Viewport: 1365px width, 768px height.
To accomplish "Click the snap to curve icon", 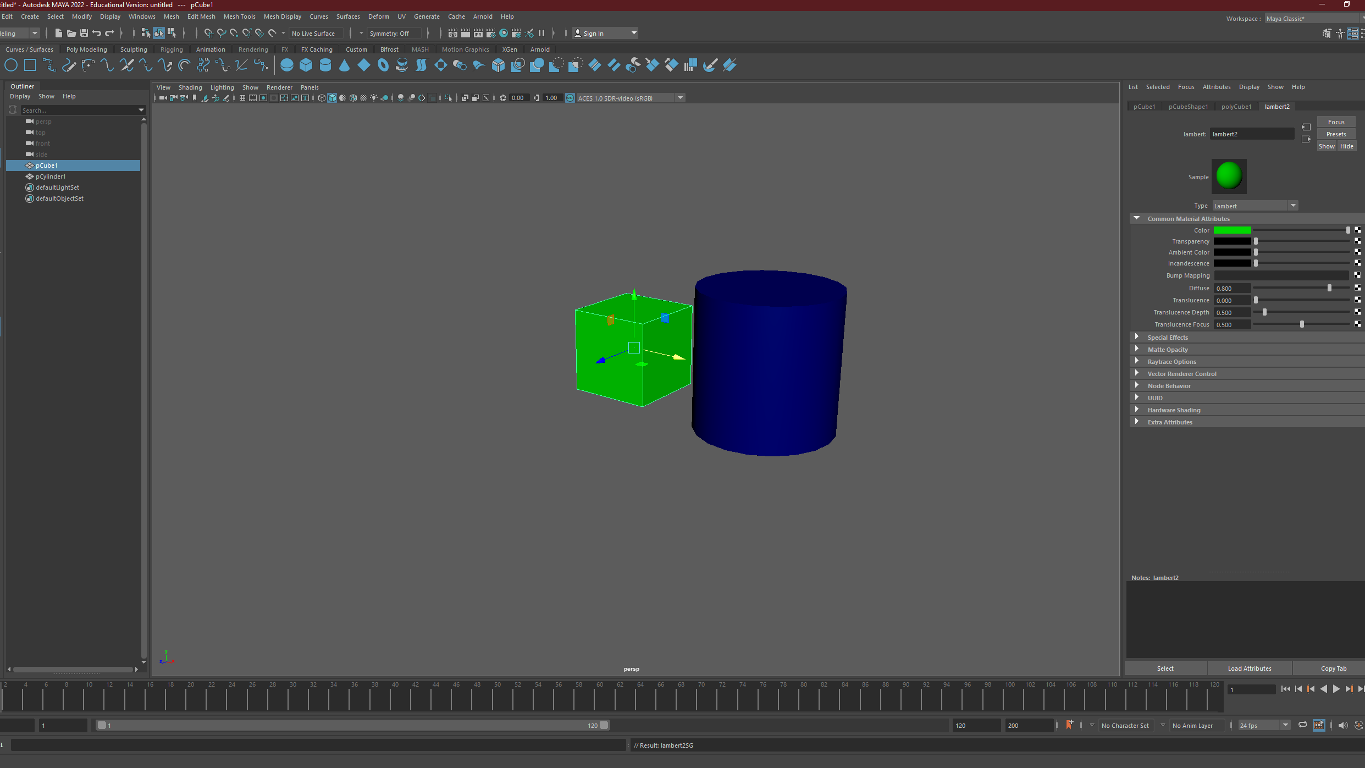I will click(x=222, y=33).
